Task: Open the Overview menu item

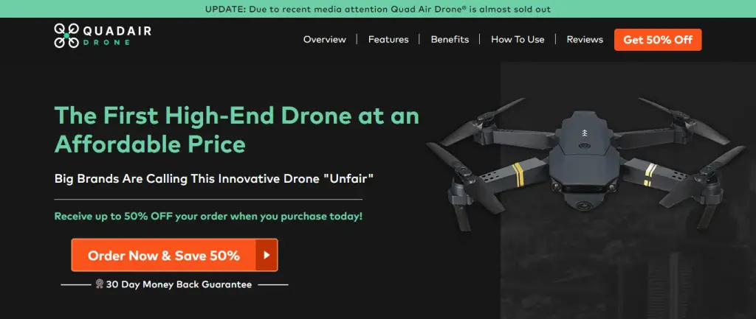Action: pyautogui.click(x=325, y=40)
